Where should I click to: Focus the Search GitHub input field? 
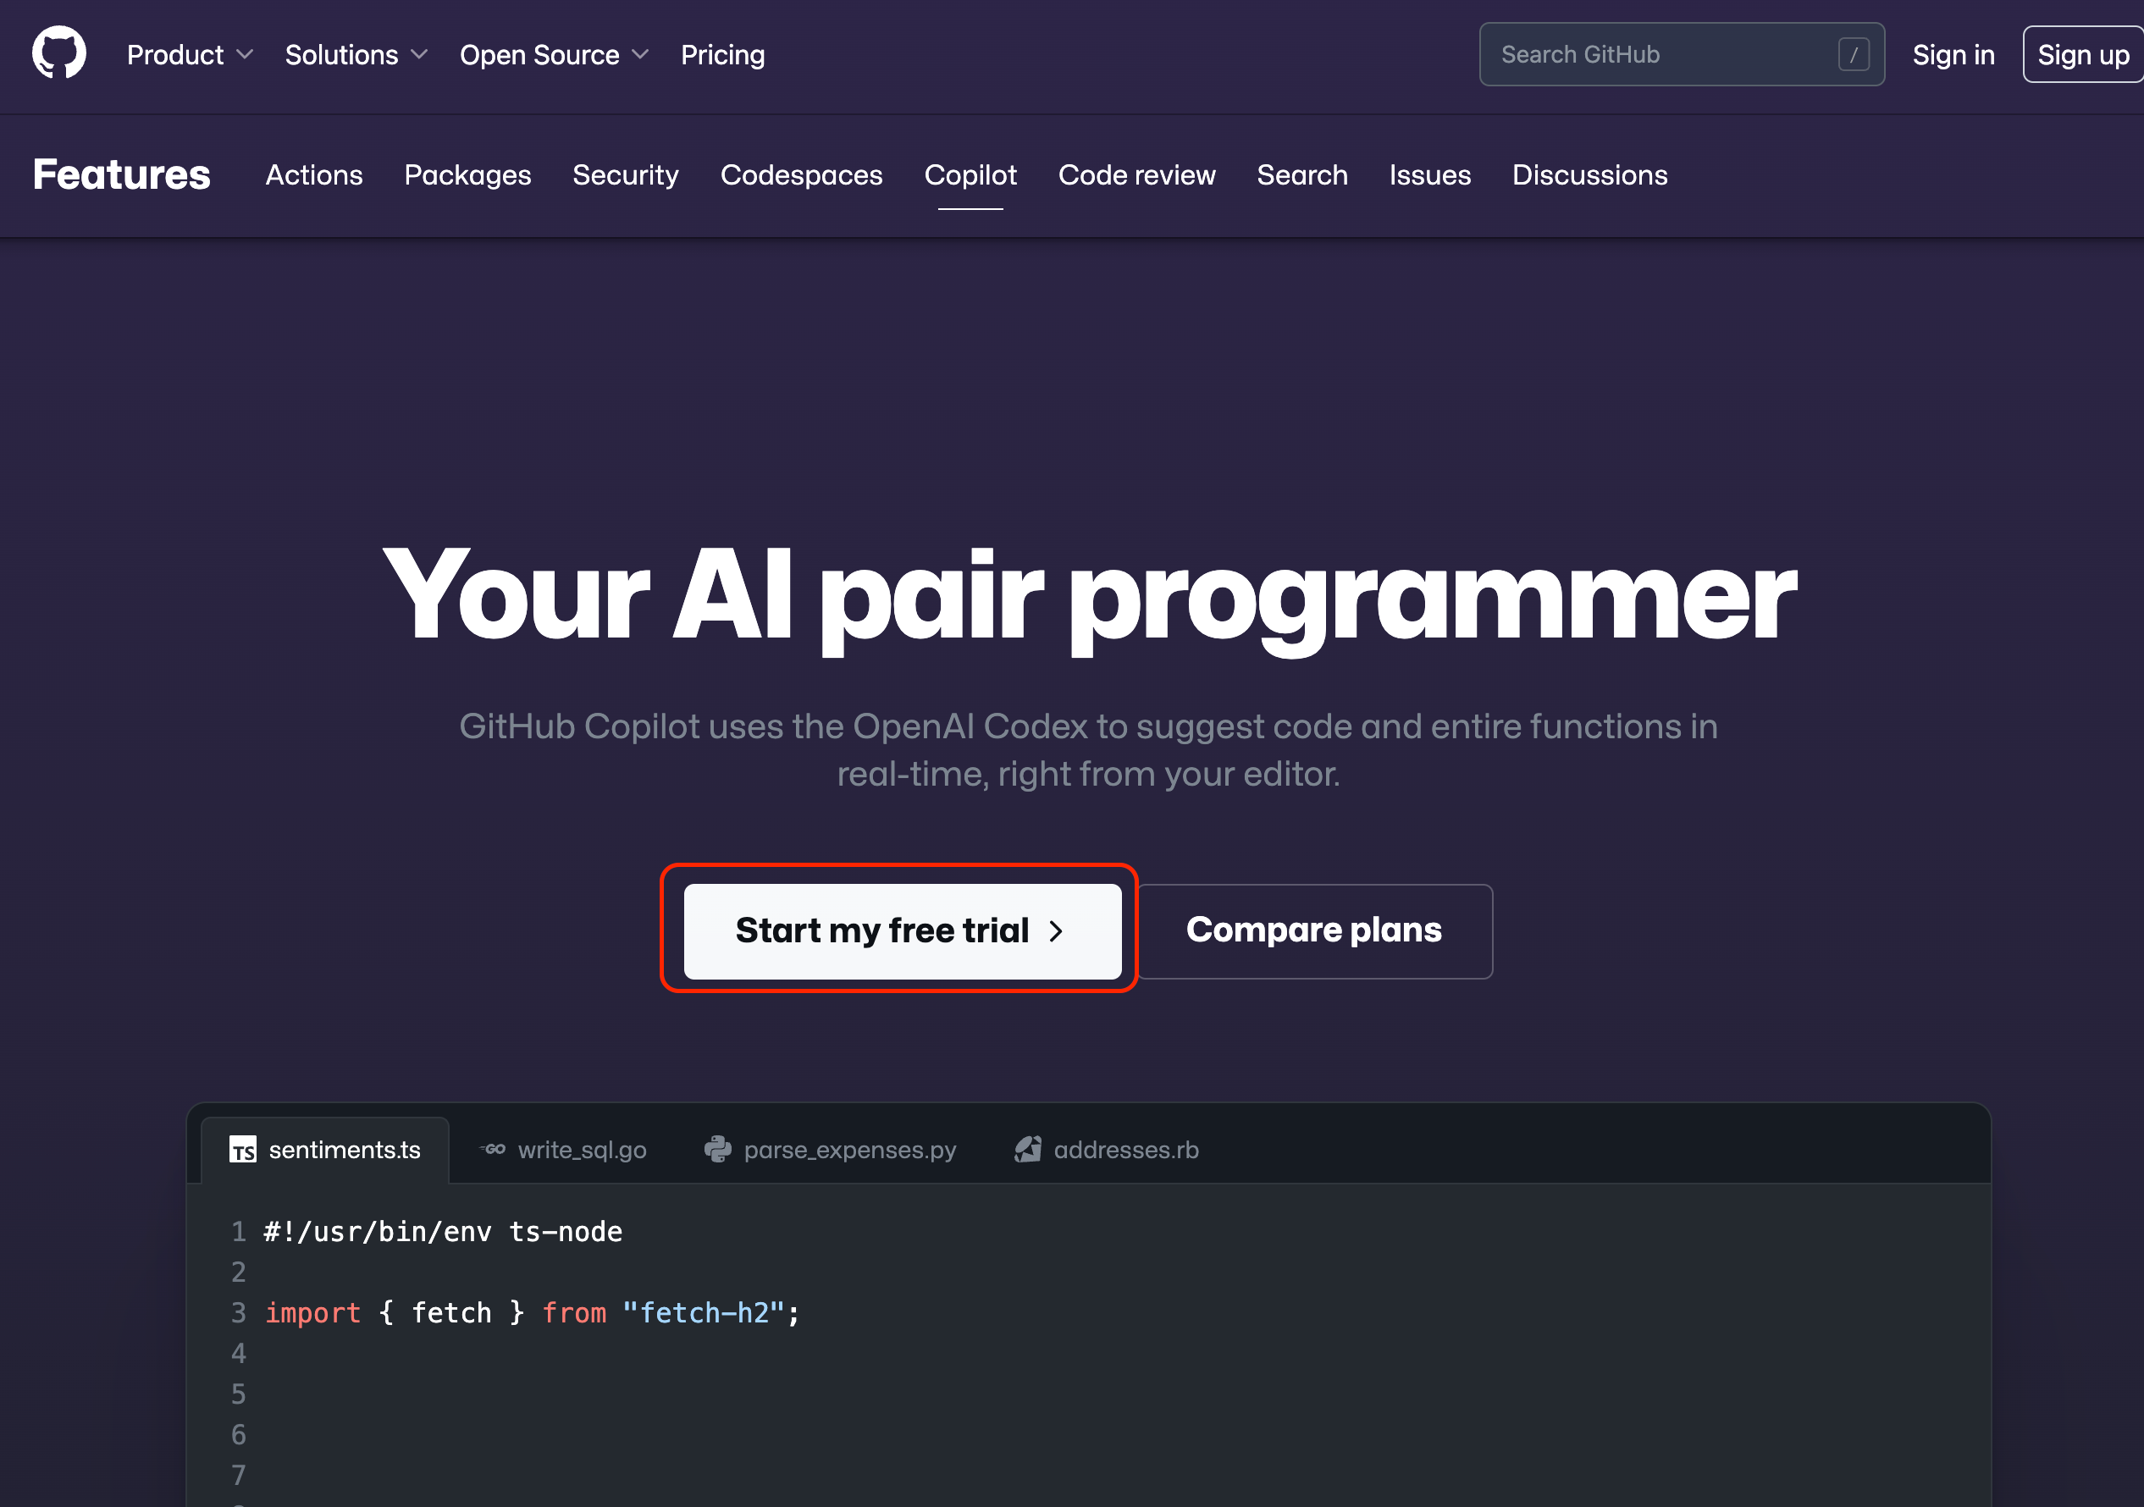[1682, 54]
